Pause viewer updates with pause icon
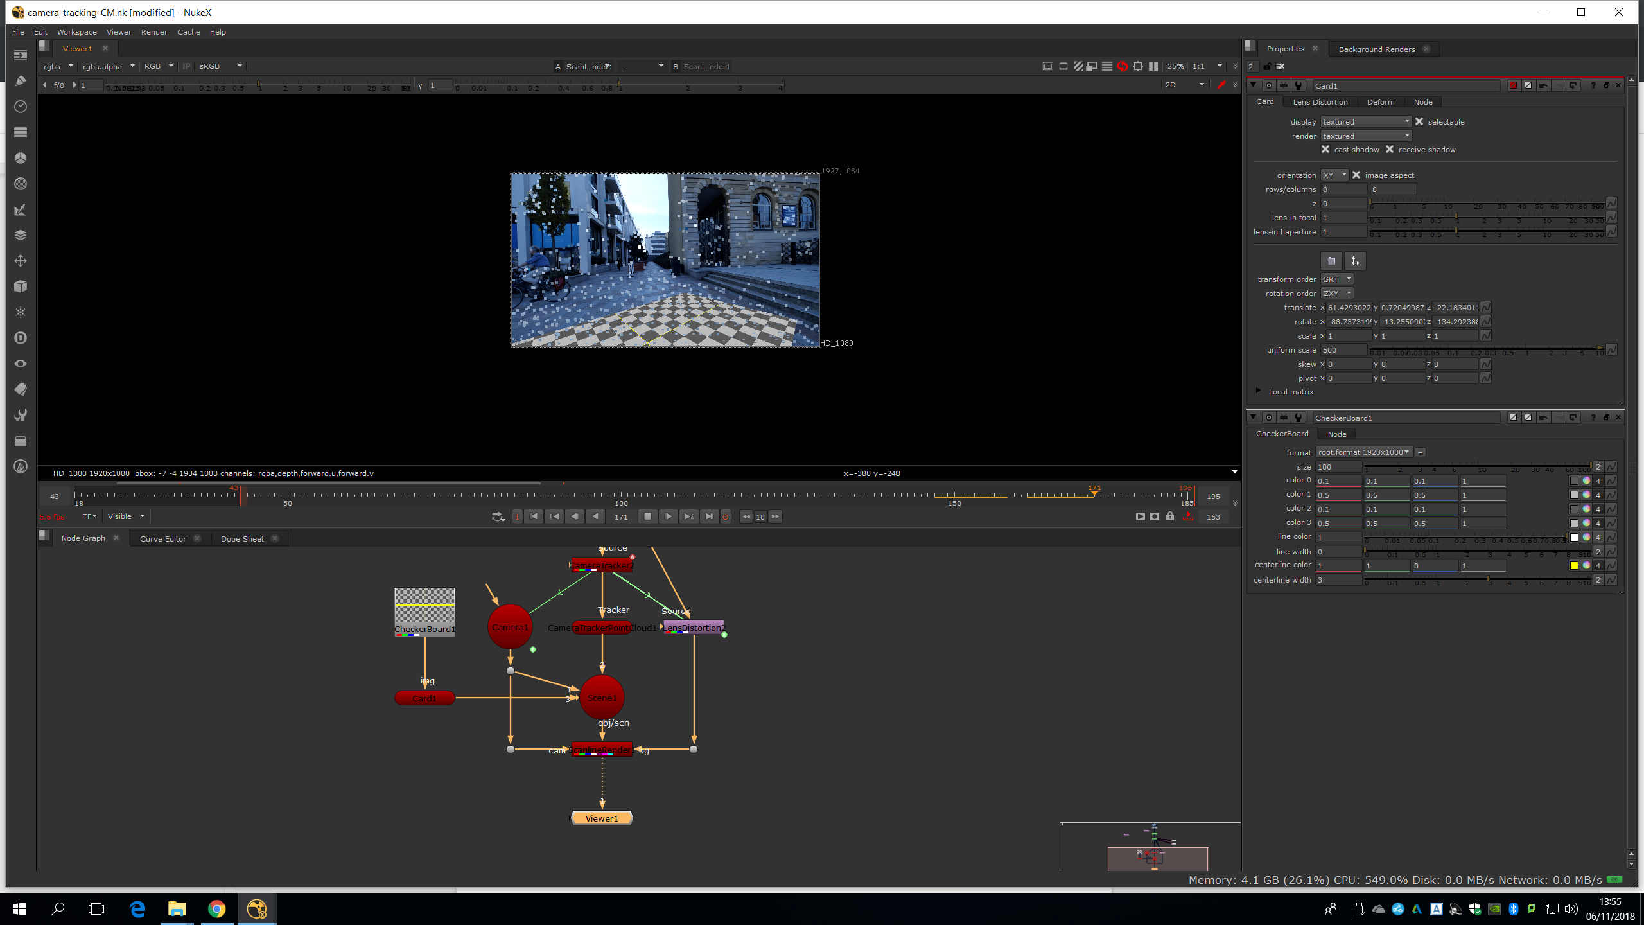The width and height of the screenshot is (1644, 925). click(x=1153, y=66)
